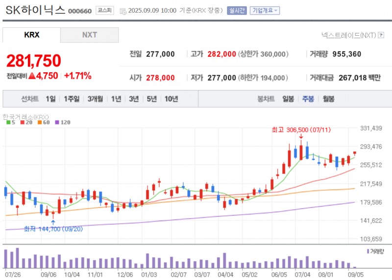392x280 pixels.
Task: Expand the 기업개요 dropdown
Action: point(265,10)
